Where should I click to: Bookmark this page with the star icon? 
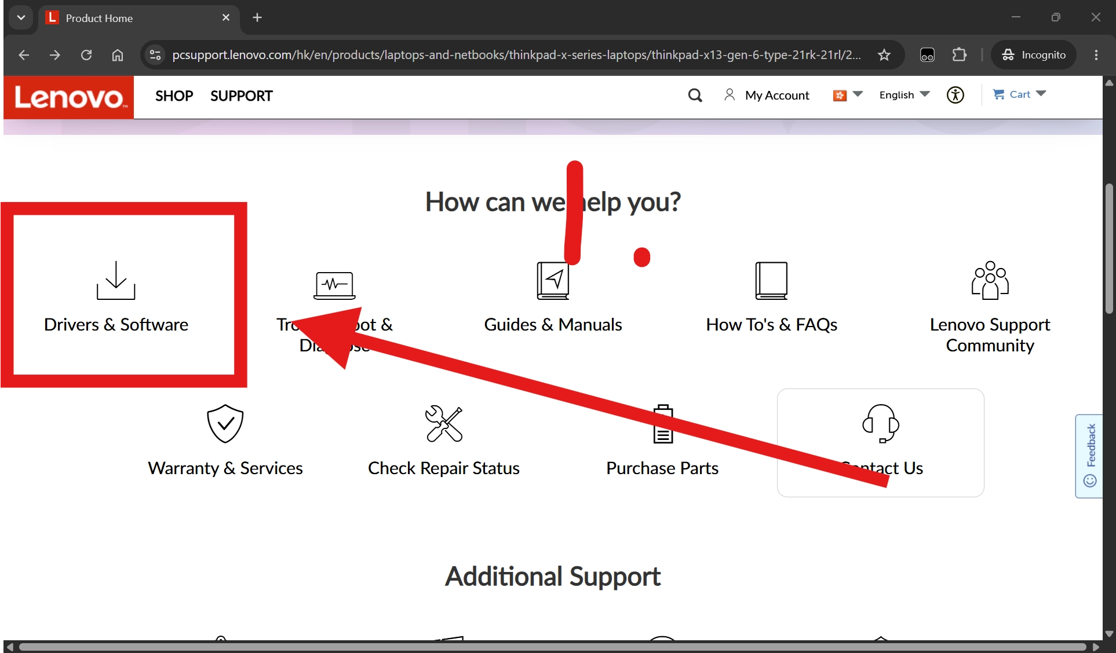click(884, 55)
